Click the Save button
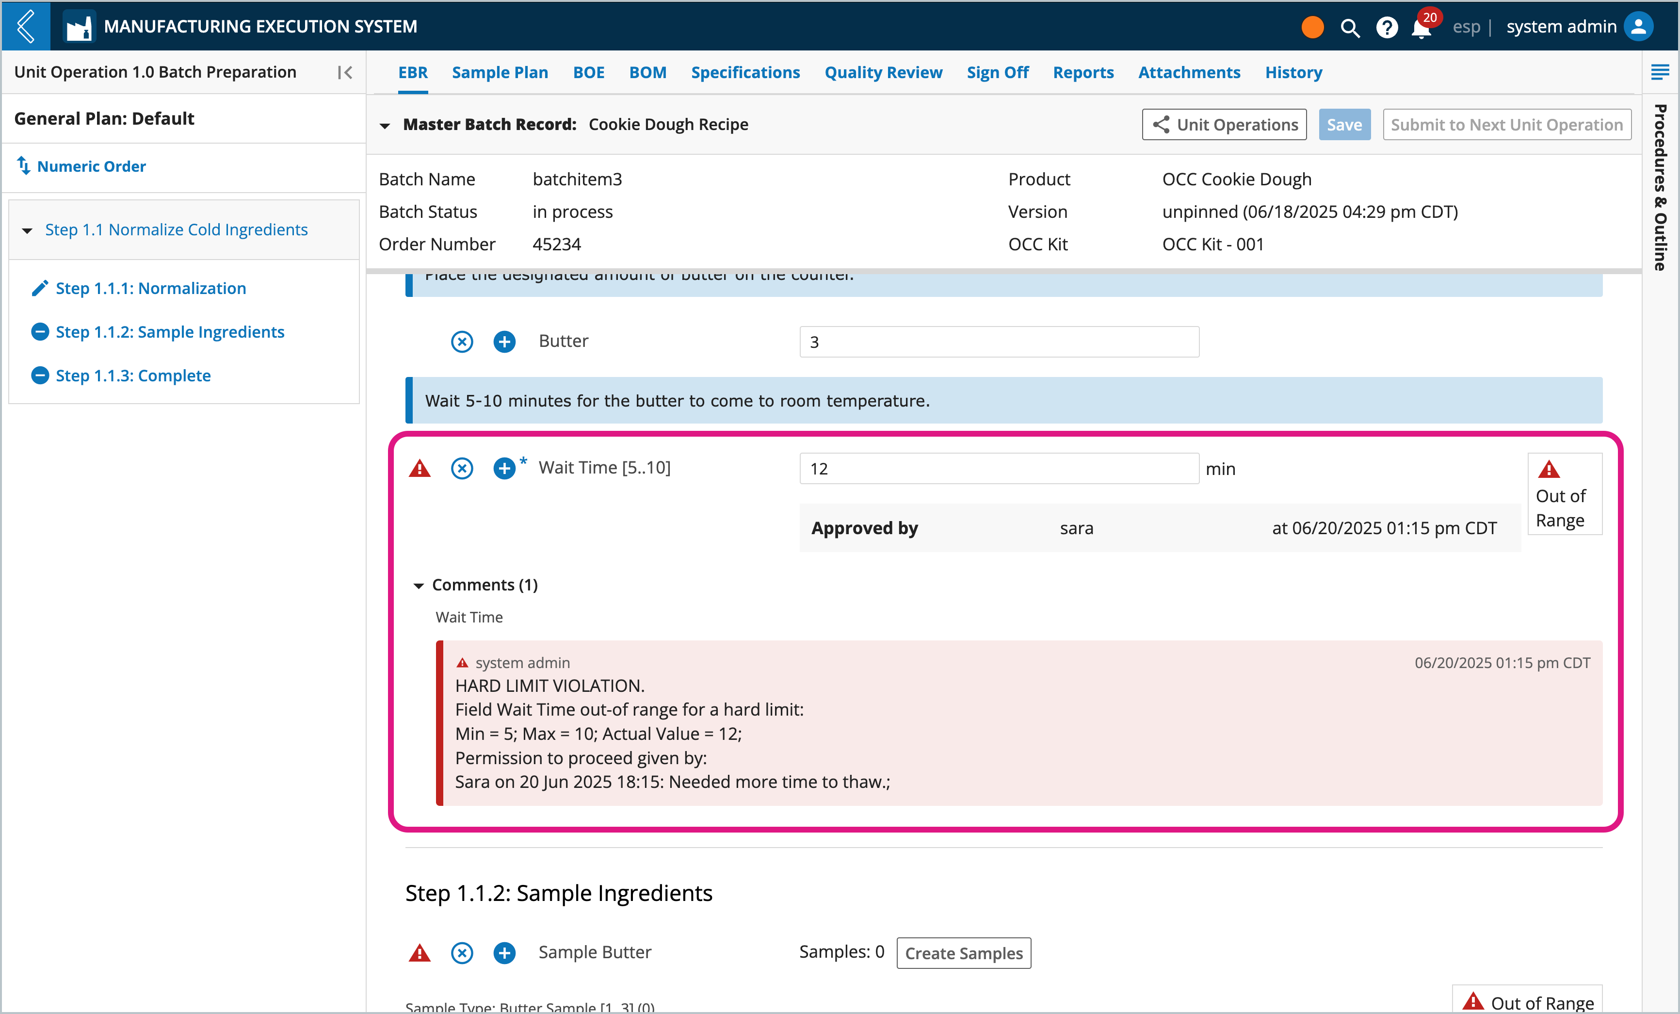The height and width of the screenshot is (1014, 1680). [1344, 125]
